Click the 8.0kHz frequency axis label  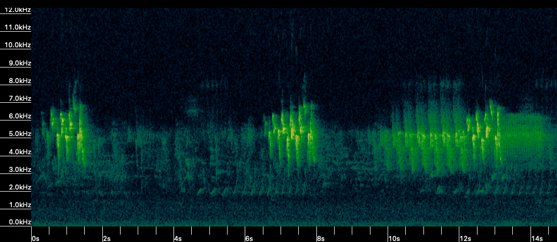click(20, 81)
